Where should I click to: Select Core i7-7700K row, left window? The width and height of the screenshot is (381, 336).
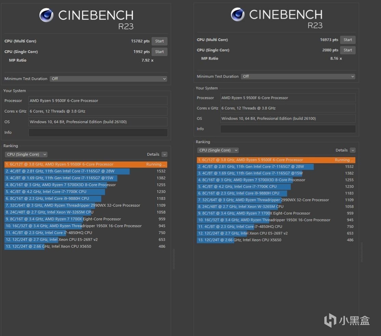coord(86,192)
